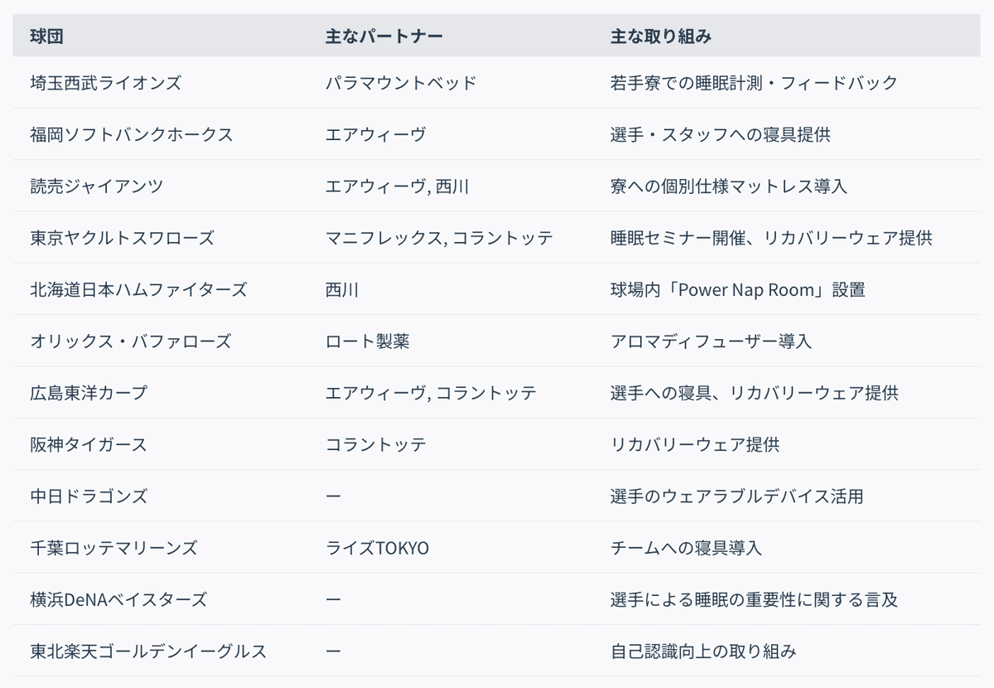Viewport: 994px width, 688px height.
Task: Select the 北海道日本ハムファイターズ cell
Action: [x=139, y=289]
